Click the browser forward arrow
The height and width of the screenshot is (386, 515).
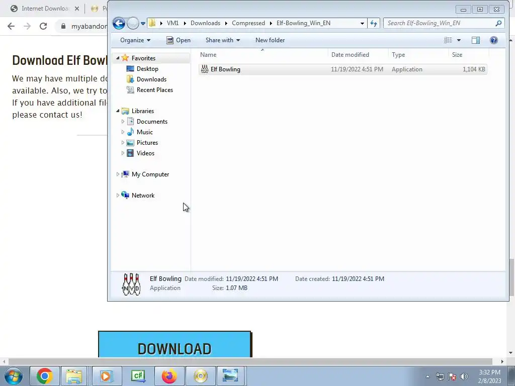point(27,26)
